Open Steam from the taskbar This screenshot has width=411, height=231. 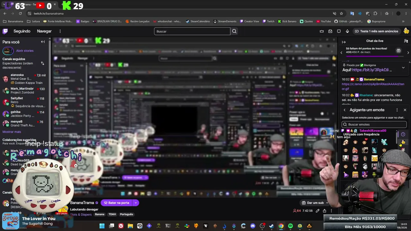[272, 226]
